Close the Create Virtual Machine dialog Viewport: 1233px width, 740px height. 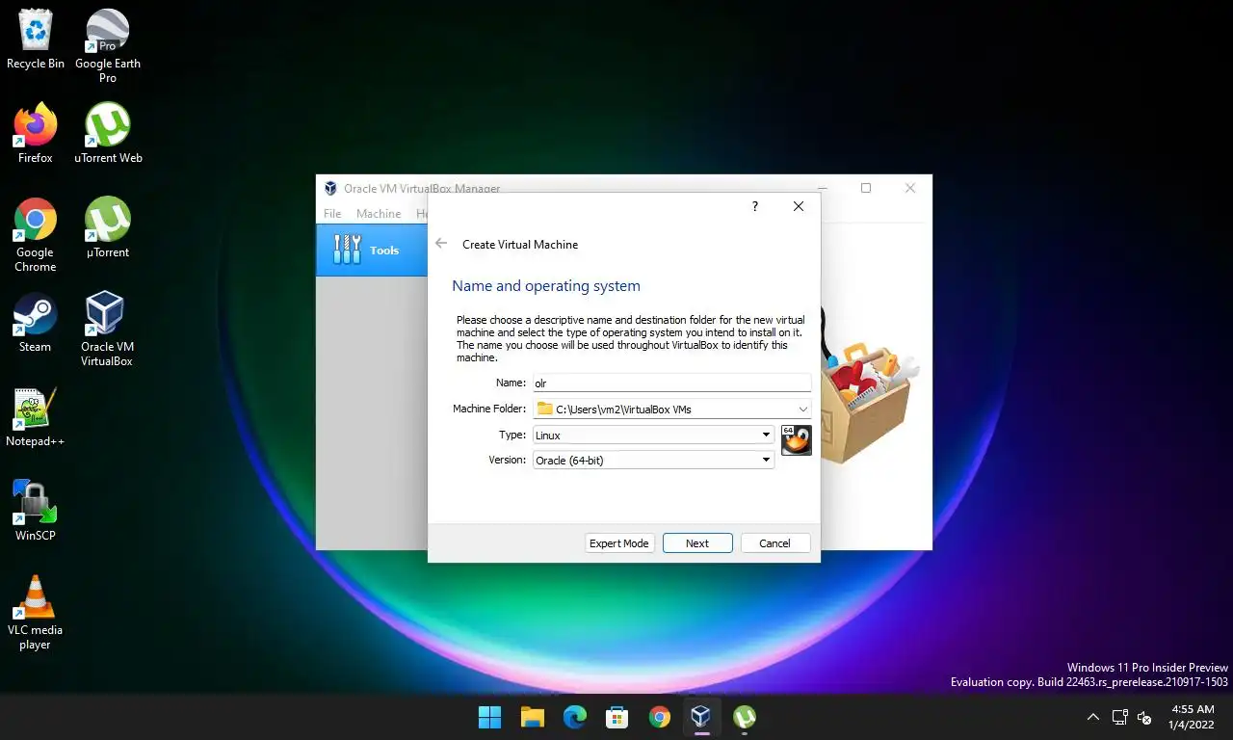click(x=799, y=206)
